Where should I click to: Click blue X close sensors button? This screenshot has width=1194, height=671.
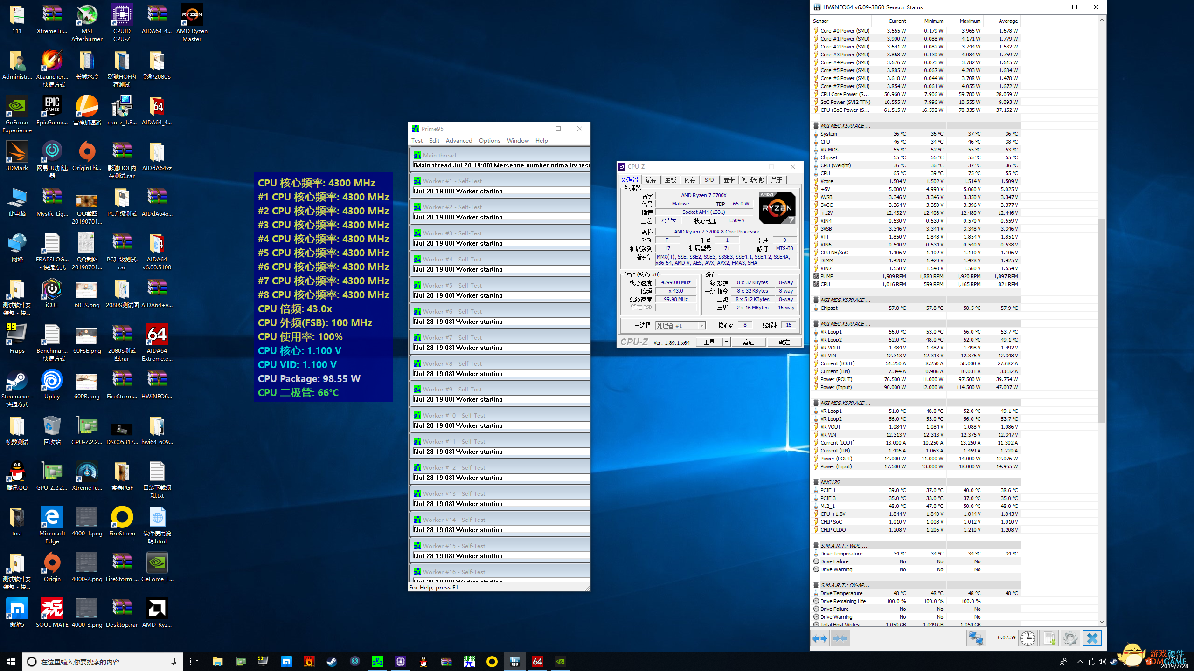[x=1092, y=638]
